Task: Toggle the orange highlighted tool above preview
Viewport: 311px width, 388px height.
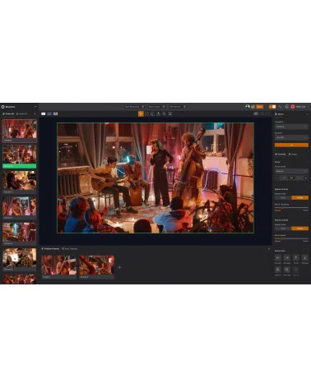Action: pos(141,113)
